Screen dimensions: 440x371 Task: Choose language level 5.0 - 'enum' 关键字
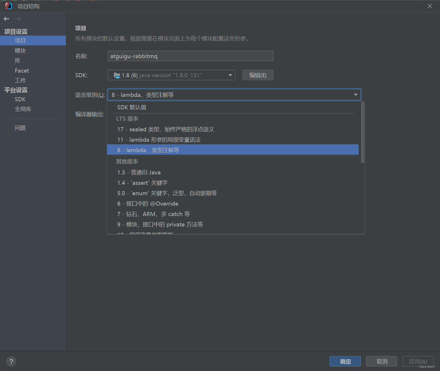click(233, 193)
